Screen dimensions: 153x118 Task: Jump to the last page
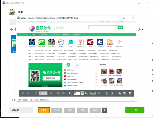[x=51, y=93]
